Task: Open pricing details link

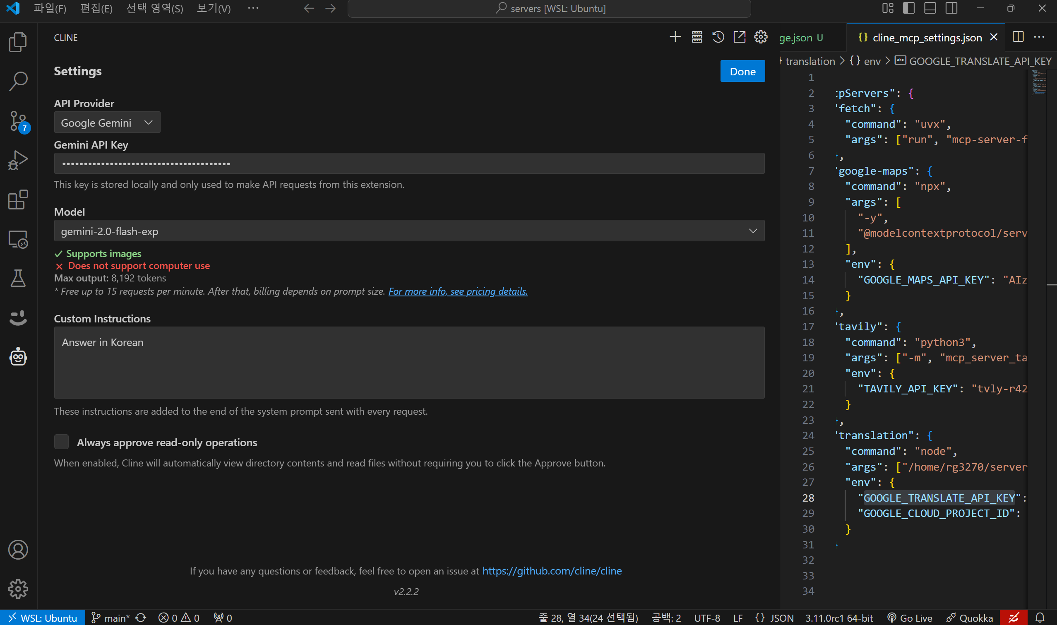Action: click(x=458, y=291)
